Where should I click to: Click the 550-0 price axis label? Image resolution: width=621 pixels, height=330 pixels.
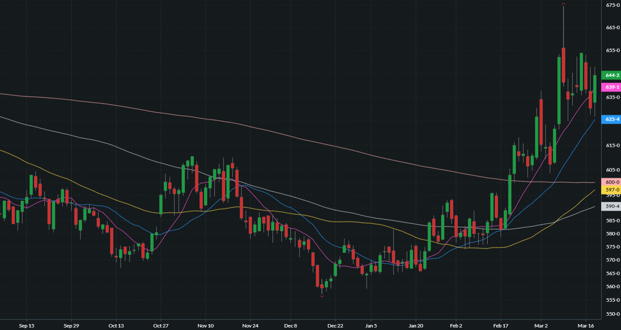pyautogui.click(x=612, y=314)
